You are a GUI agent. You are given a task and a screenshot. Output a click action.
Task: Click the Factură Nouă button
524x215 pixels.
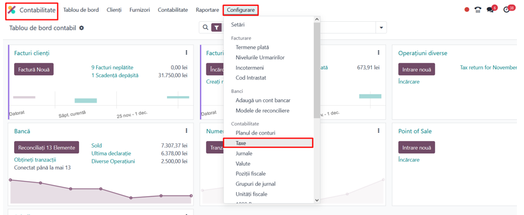(x=34, y=69)
